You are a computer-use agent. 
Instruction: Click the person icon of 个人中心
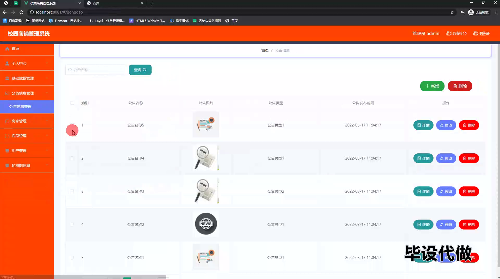7,64
